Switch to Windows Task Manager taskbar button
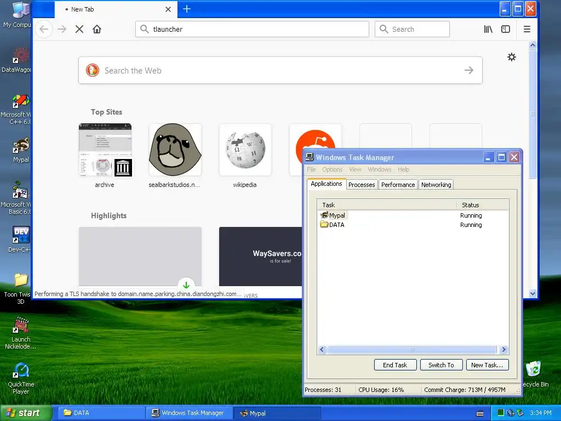 (x=188, y=413)
